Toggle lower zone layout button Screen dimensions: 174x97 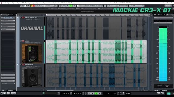(x=167, y=6)
